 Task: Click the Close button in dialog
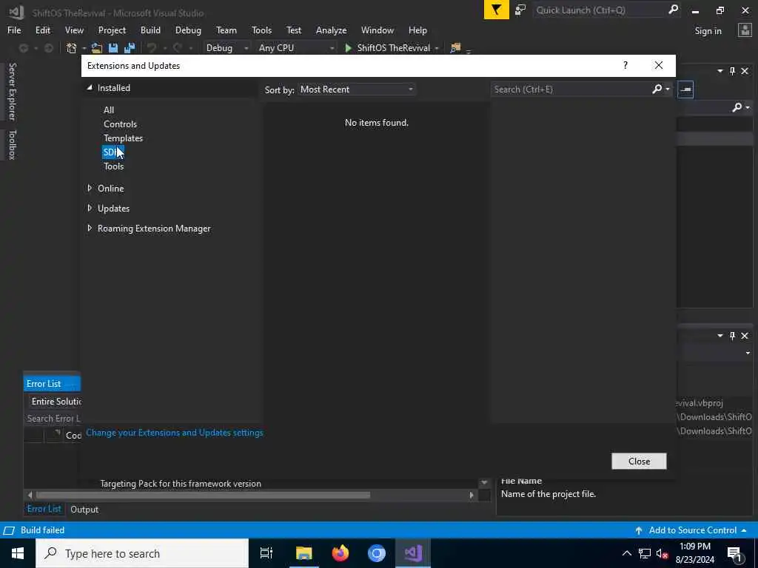click(x=639, y=461)
